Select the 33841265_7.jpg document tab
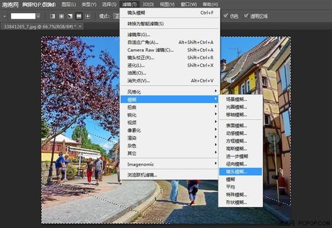Viewport: 332px width, 228px height. click(x=40, y=27)
